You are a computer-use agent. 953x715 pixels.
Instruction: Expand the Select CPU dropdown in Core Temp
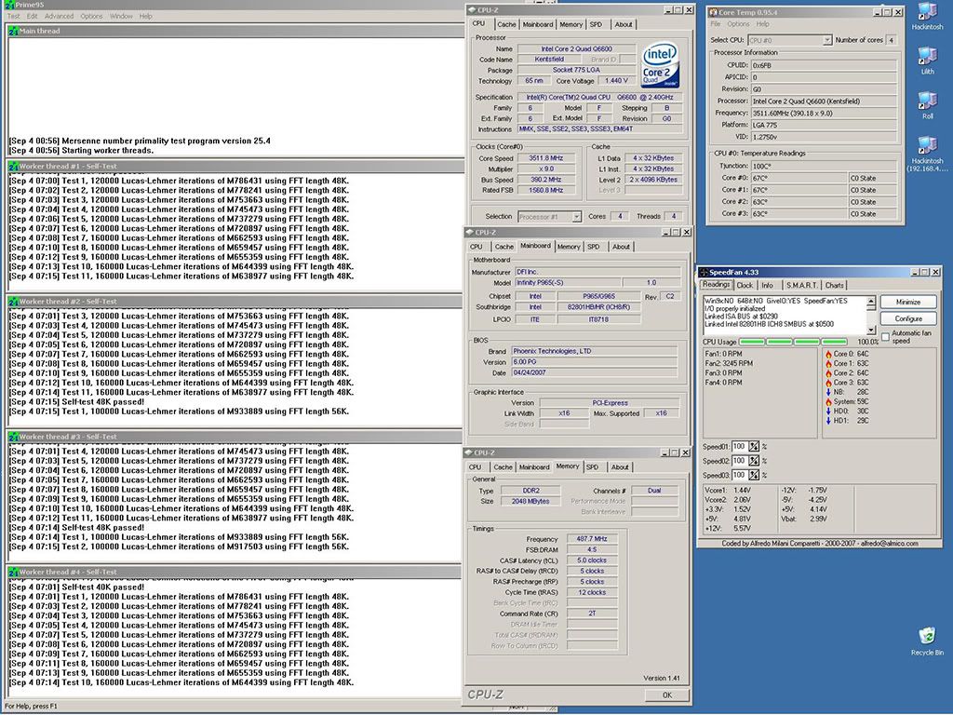(827, 40)
